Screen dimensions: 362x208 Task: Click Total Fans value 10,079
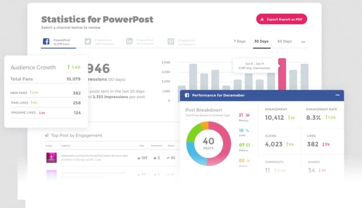click(x=73, y=79)
